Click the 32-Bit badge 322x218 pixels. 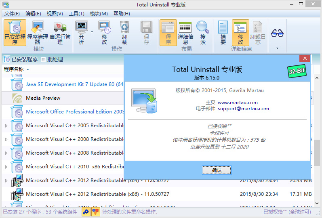pos(297,71)
